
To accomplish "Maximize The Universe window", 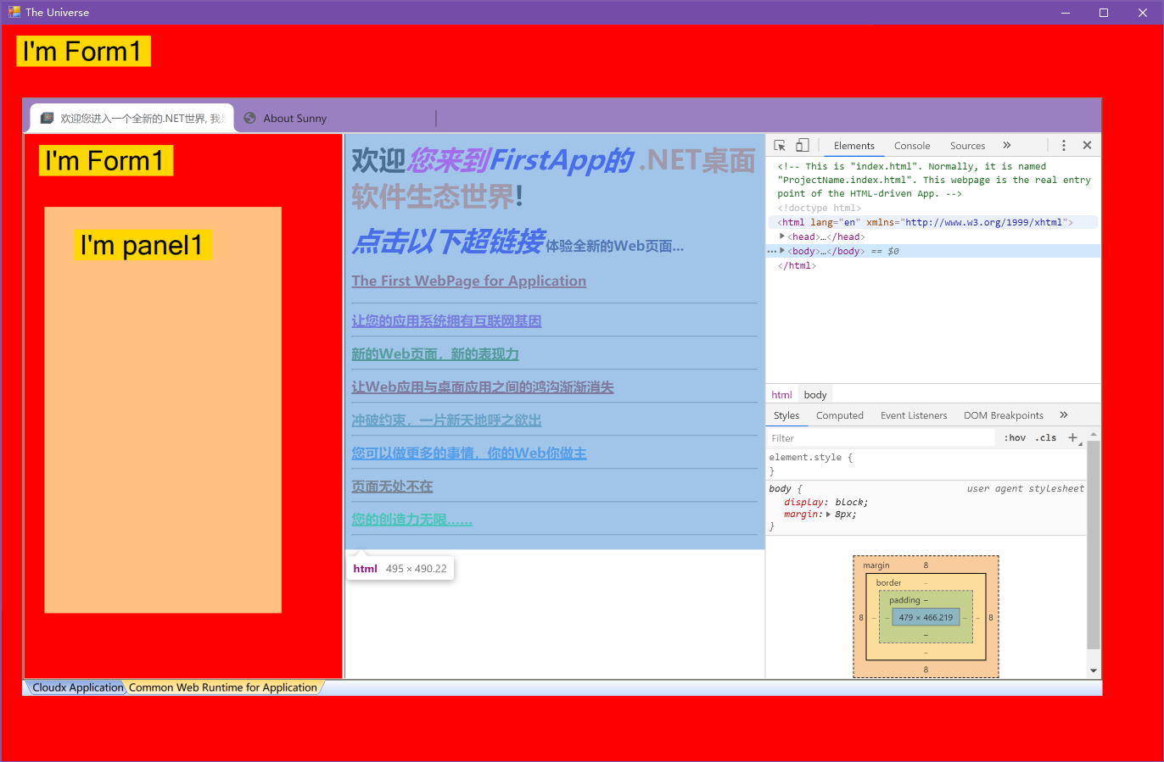I will [1104, 12].
